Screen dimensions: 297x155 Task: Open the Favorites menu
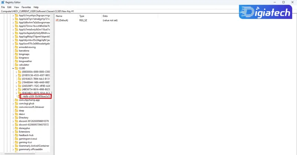click(x=26, y=7)
